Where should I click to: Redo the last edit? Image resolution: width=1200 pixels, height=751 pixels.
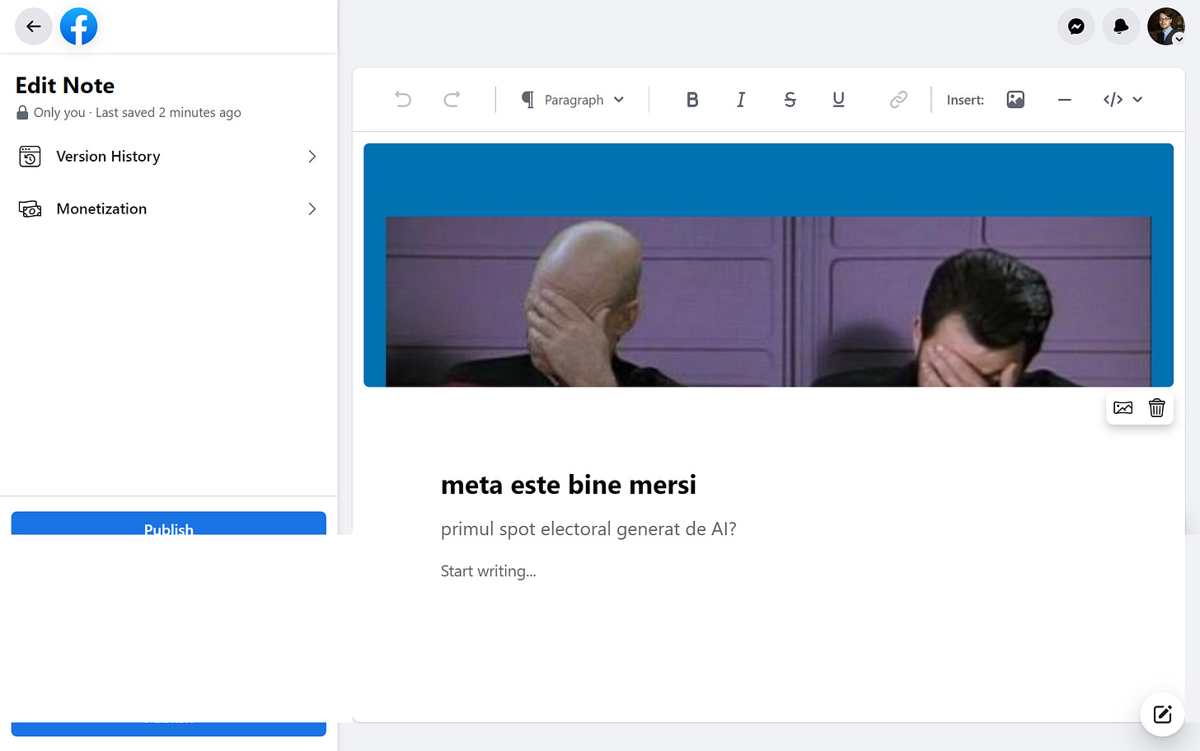tap(452, 100)
